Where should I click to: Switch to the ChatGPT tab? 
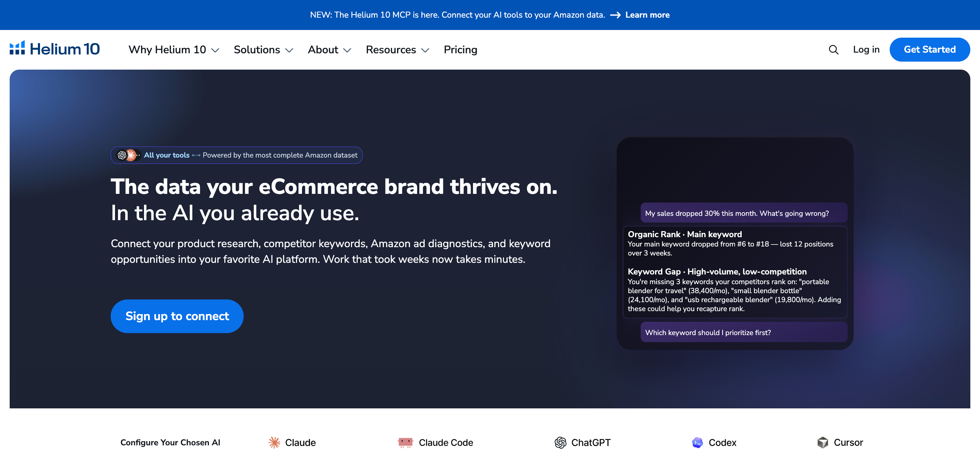click(x=582, y=442)
